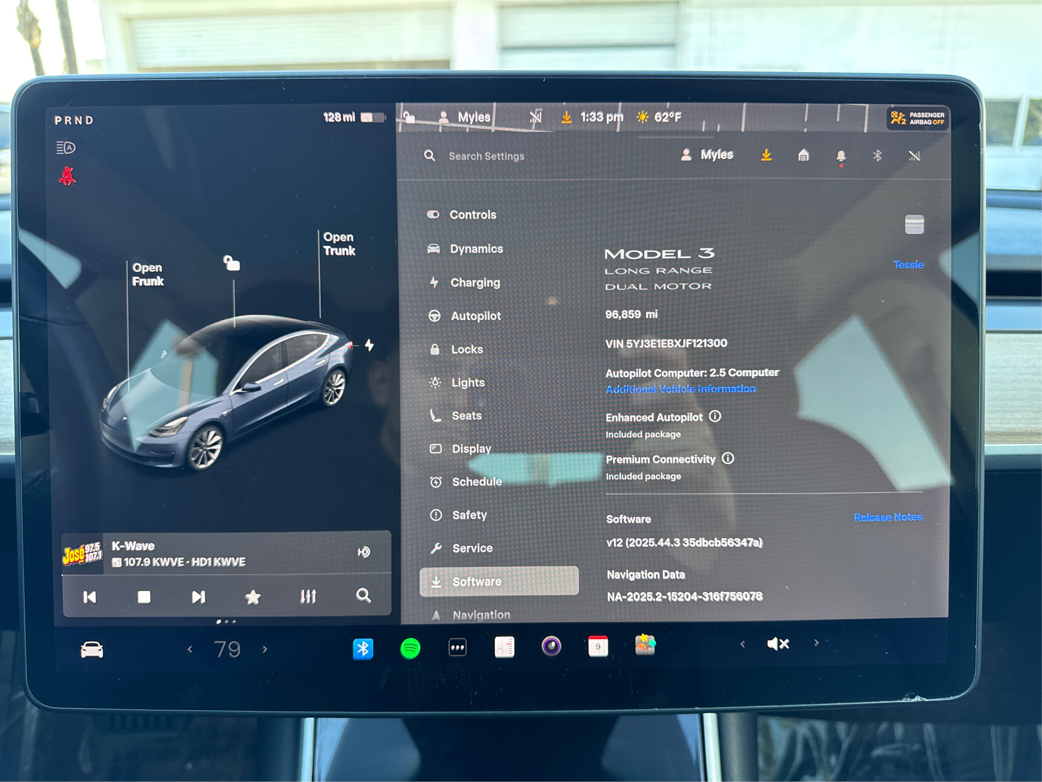Open the notifications bell icon
Image resolution: width=1042 pixels, height=782 pixels.
841,155
